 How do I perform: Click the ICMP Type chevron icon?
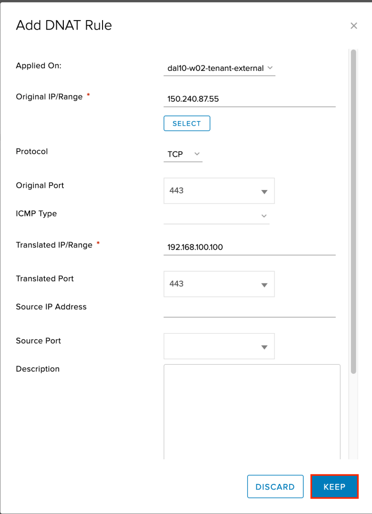(263, 216)
